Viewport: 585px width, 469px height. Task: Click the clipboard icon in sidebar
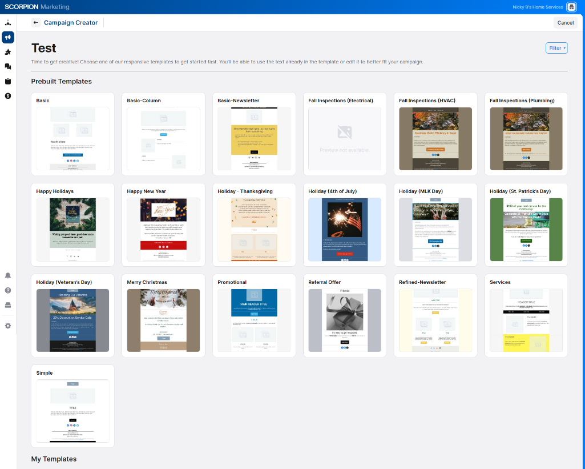click(8, 81)
